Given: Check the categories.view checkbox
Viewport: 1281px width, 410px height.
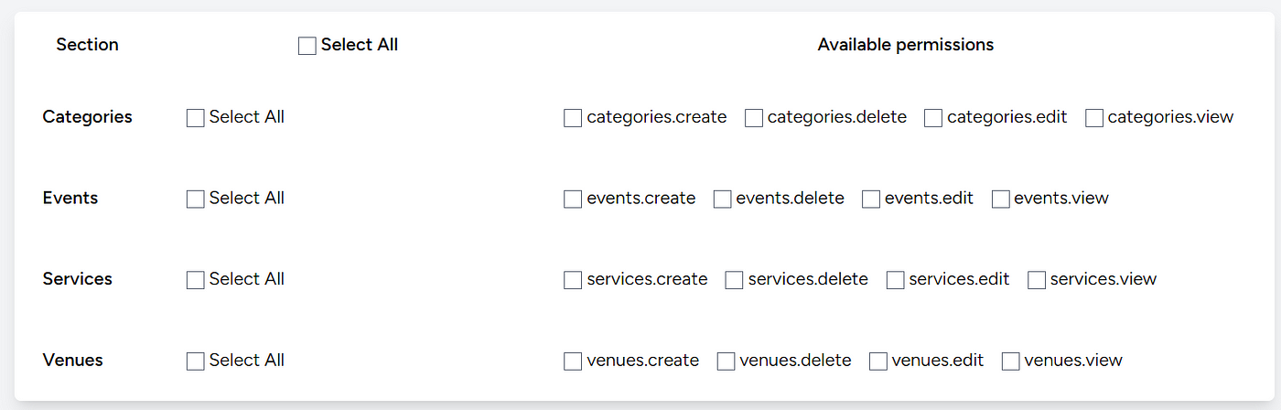Looking at the screenshot, I should pos(1094,118).
